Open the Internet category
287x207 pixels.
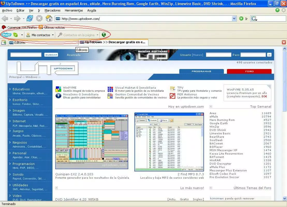point(19,121)
